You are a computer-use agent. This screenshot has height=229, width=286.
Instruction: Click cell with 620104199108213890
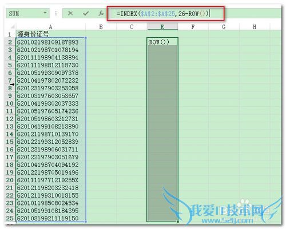point(51,126)
